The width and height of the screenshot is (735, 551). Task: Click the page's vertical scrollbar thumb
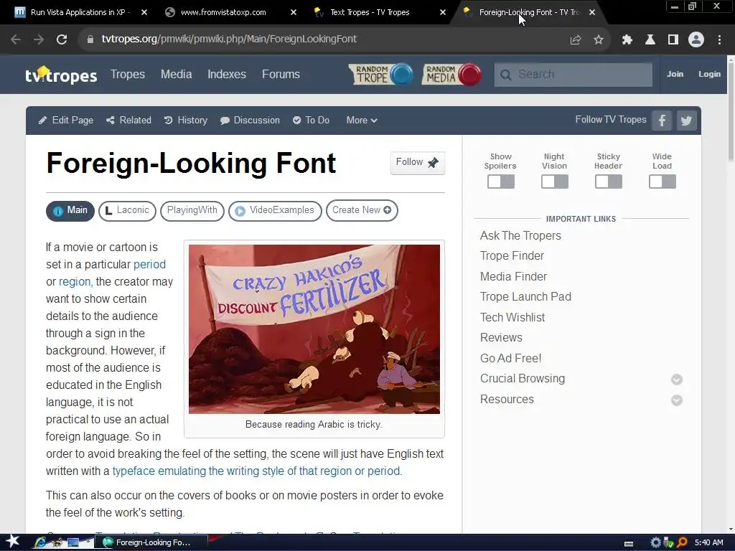[731, 113]
